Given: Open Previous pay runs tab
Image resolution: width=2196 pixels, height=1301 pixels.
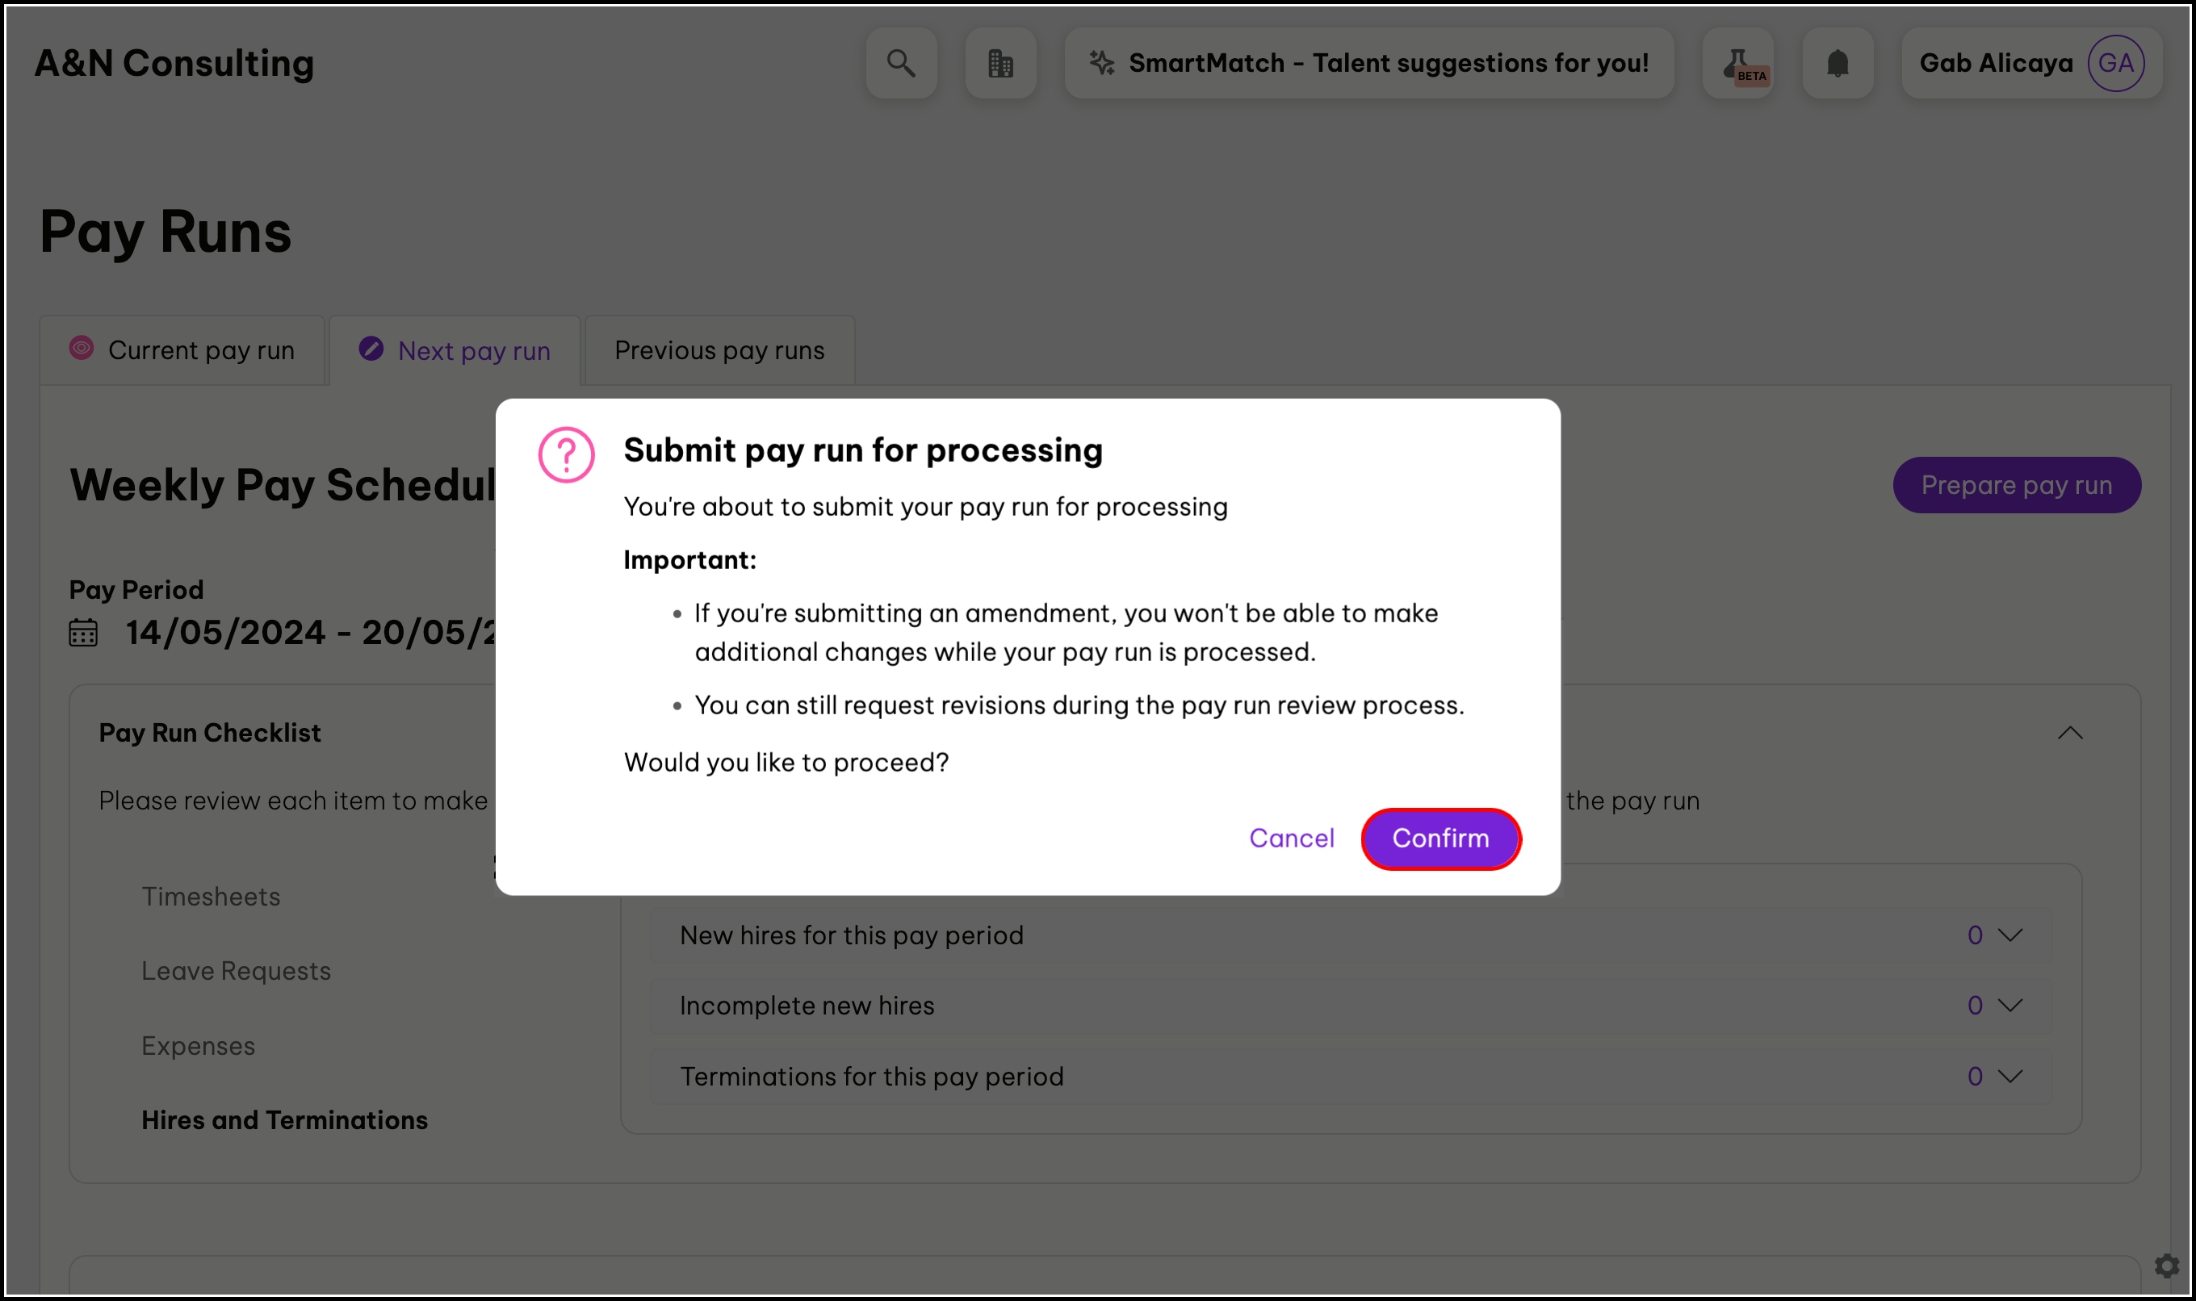Looking at the screenshot, I should (719, 351).
